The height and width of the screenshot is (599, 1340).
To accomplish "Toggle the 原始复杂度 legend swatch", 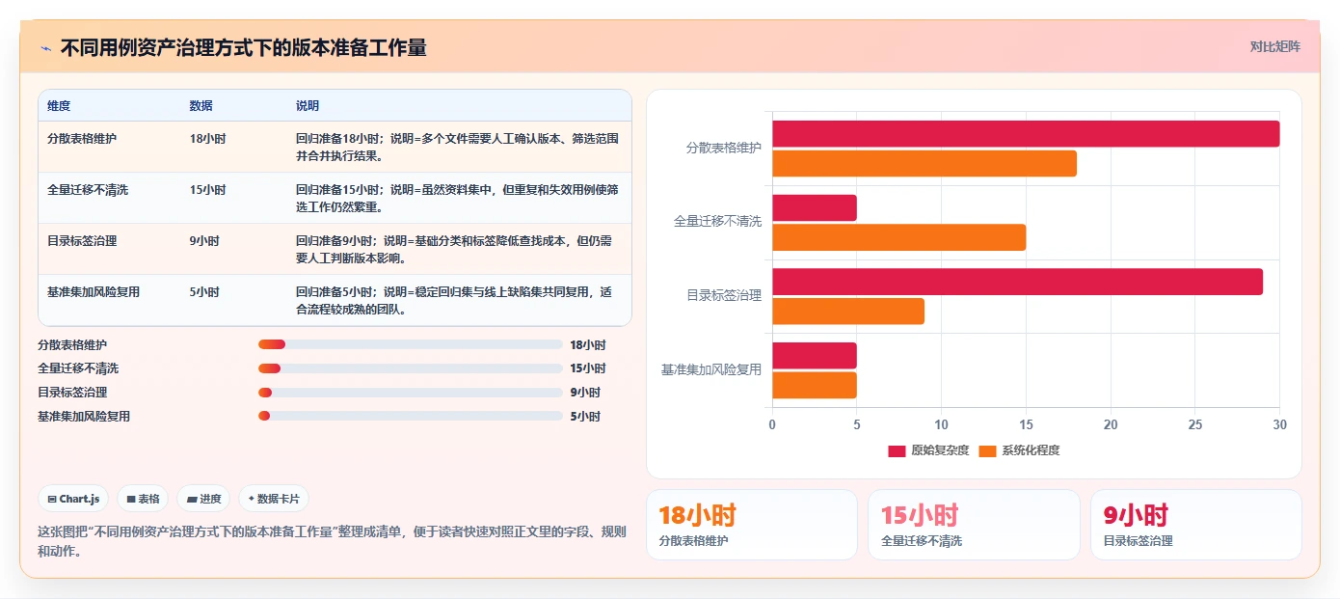I will coord(897,451).
